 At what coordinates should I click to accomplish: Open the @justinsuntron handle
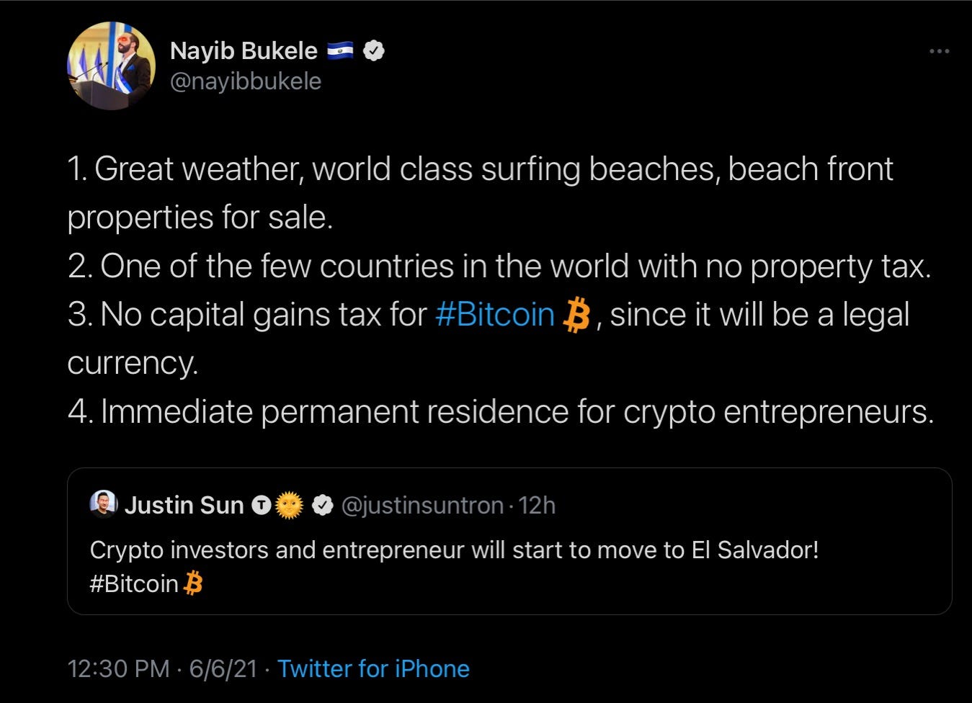(422, 505)
